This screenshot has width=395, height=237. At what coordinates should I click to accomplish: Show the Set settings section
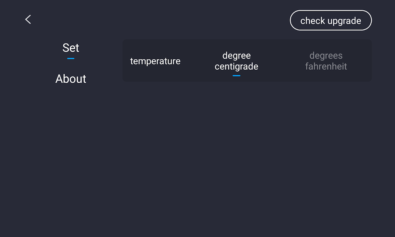click(71, 48)
